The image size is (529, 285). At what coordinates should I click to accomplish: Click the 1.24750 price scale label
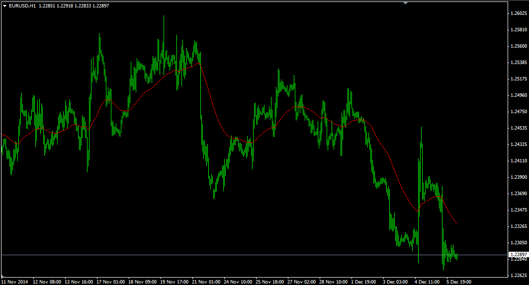pos(519,112)
